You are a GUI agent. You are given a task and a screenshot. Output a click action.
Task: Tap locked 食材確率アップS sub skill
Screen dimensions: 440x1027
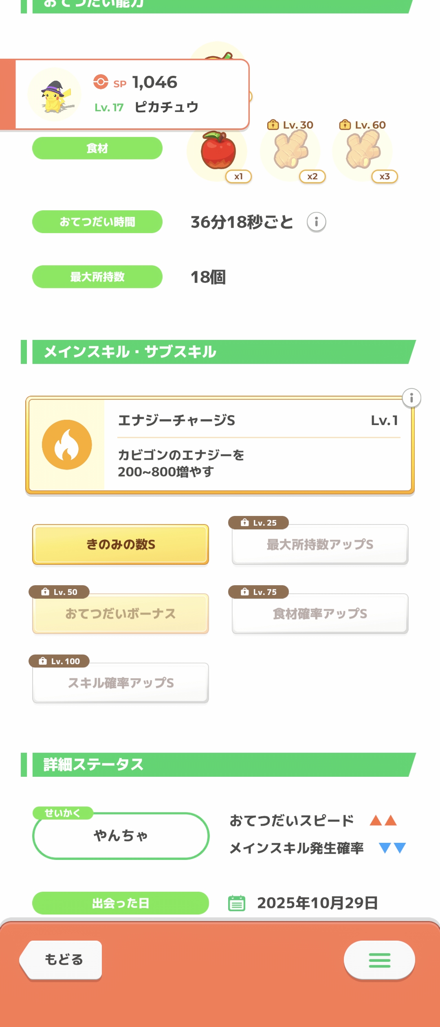tap(320, 614)
